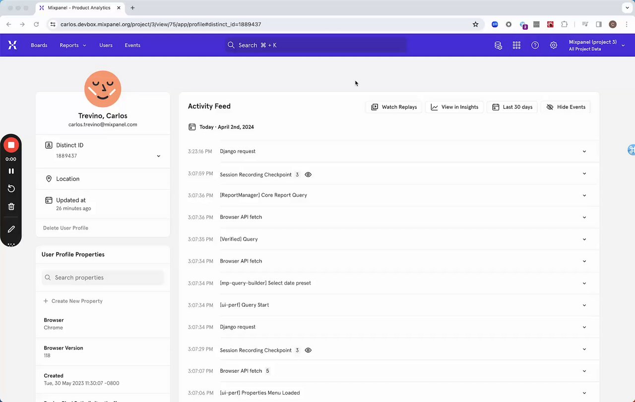635x402 pixels.
Task: Focus the top Search bar
Action: tap(316, 45)
